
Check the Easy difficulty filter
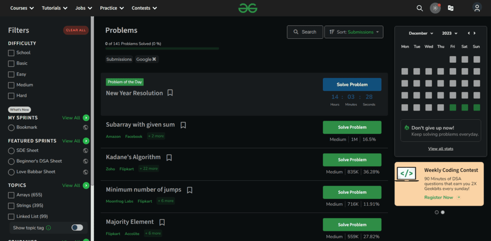(11, 75)
